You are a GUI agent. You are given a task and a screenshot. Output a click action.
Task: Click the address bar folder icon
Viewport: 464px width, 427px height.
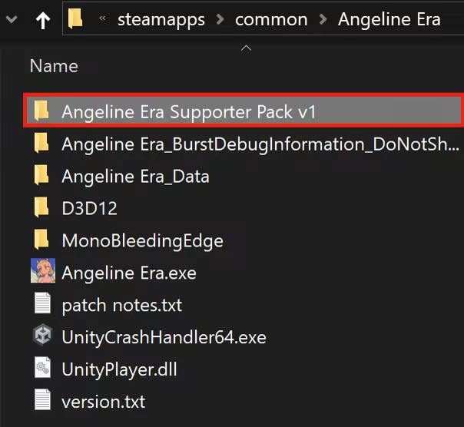click(x=75, y=19)
